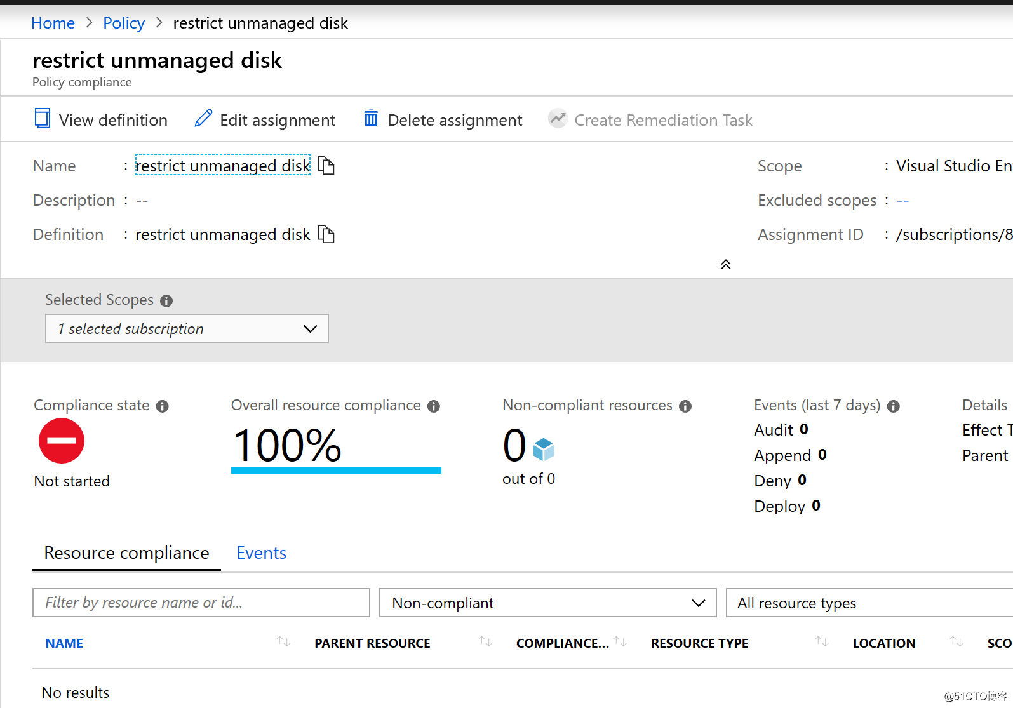Viewport: 1013px width, 708px height.
Task: Select the highlighted Name value text
Action: 223,166
